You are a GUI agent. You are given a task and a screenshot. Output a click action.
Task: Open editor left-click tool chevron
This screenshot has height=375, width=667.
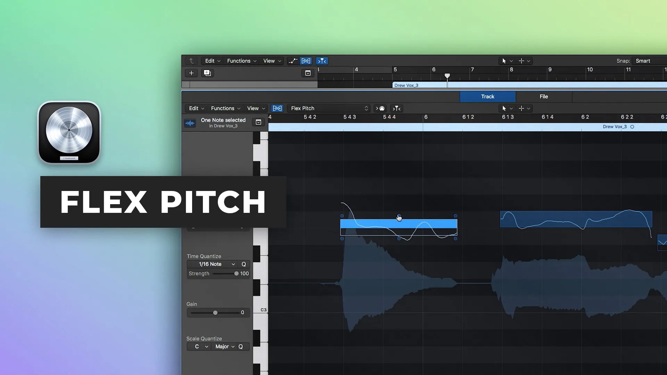(511, 109)
